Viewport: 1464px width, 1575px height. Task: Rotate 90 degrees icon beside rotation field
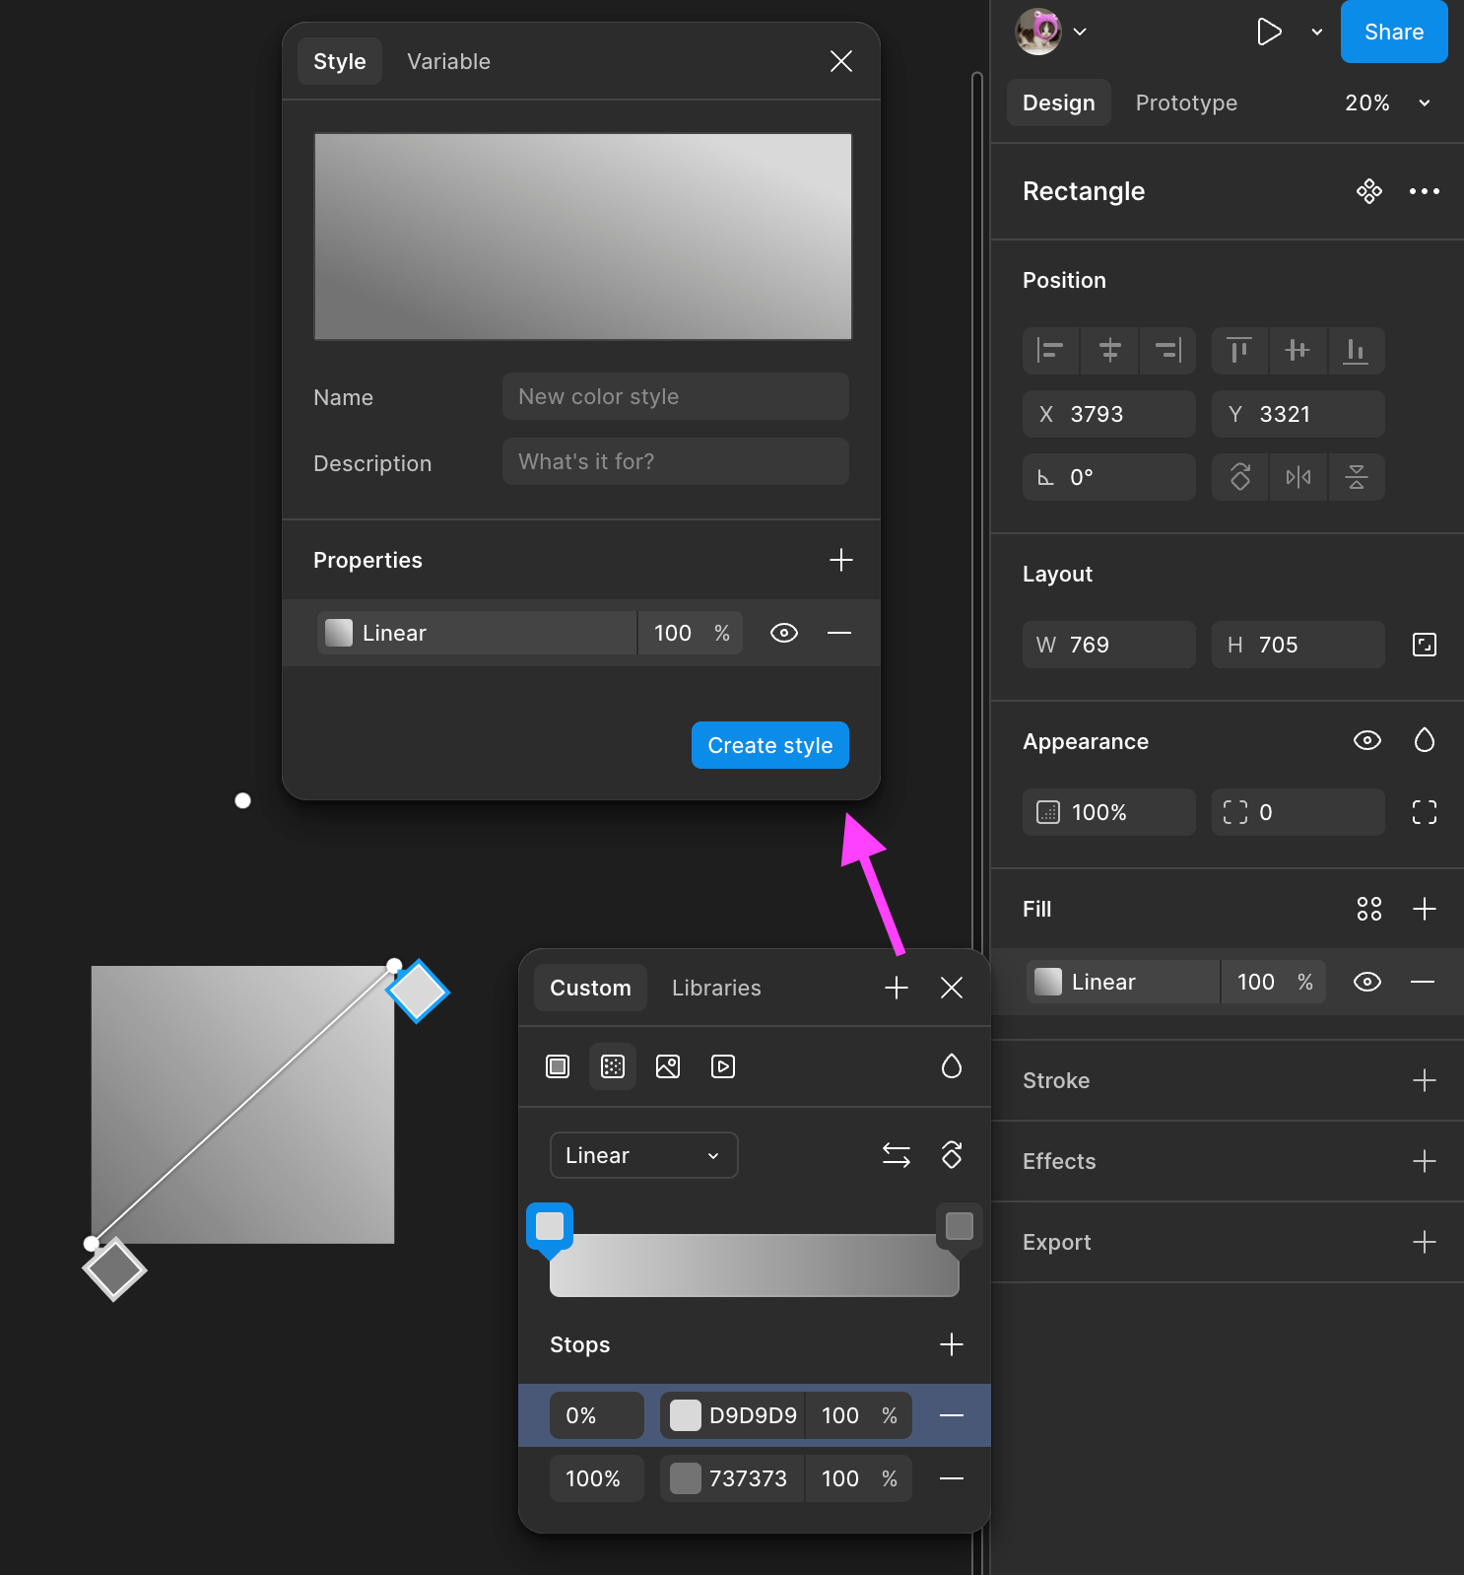1240,477
